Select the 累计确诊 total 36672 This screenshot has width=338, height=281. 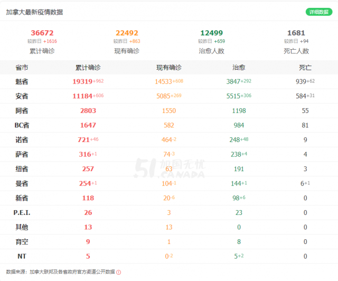(x=42, y=33)
